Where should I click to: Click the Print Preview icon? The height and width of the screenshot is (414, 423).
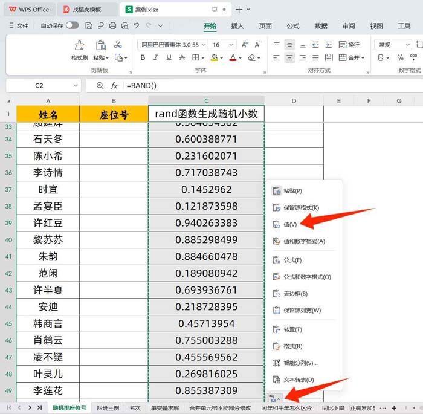pos(124,25)
